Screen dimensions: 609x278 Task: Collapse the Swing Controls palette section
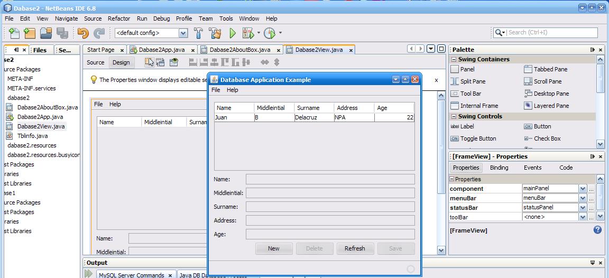(x=453, y=116)
